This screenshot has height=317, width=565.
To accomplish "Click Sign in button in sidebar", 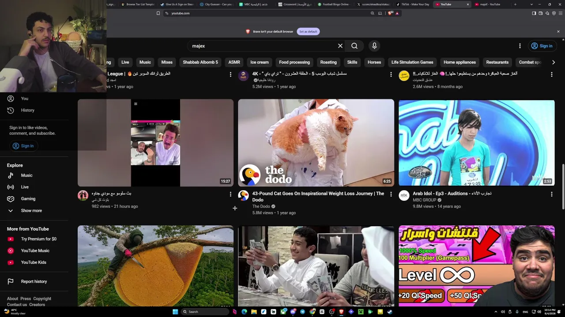I will (x=23, y=146).
